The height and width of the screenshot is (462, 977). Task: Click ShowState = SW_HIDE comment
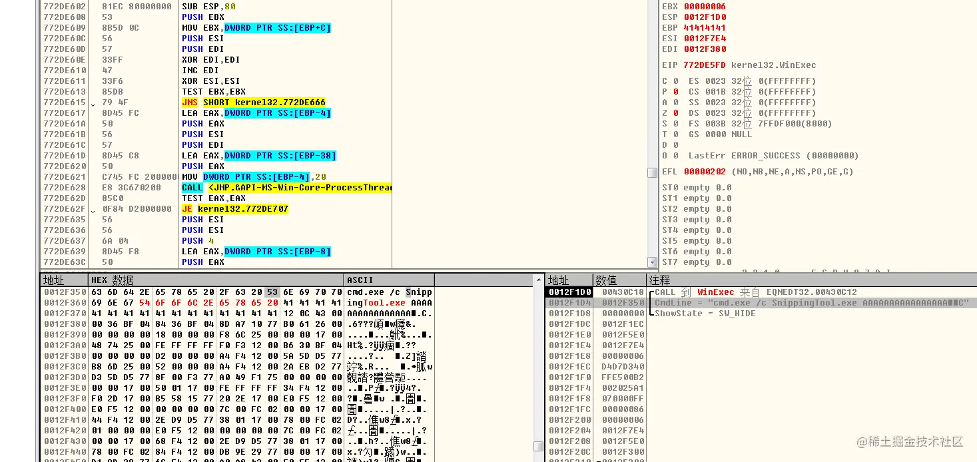(x=705, y=314)
